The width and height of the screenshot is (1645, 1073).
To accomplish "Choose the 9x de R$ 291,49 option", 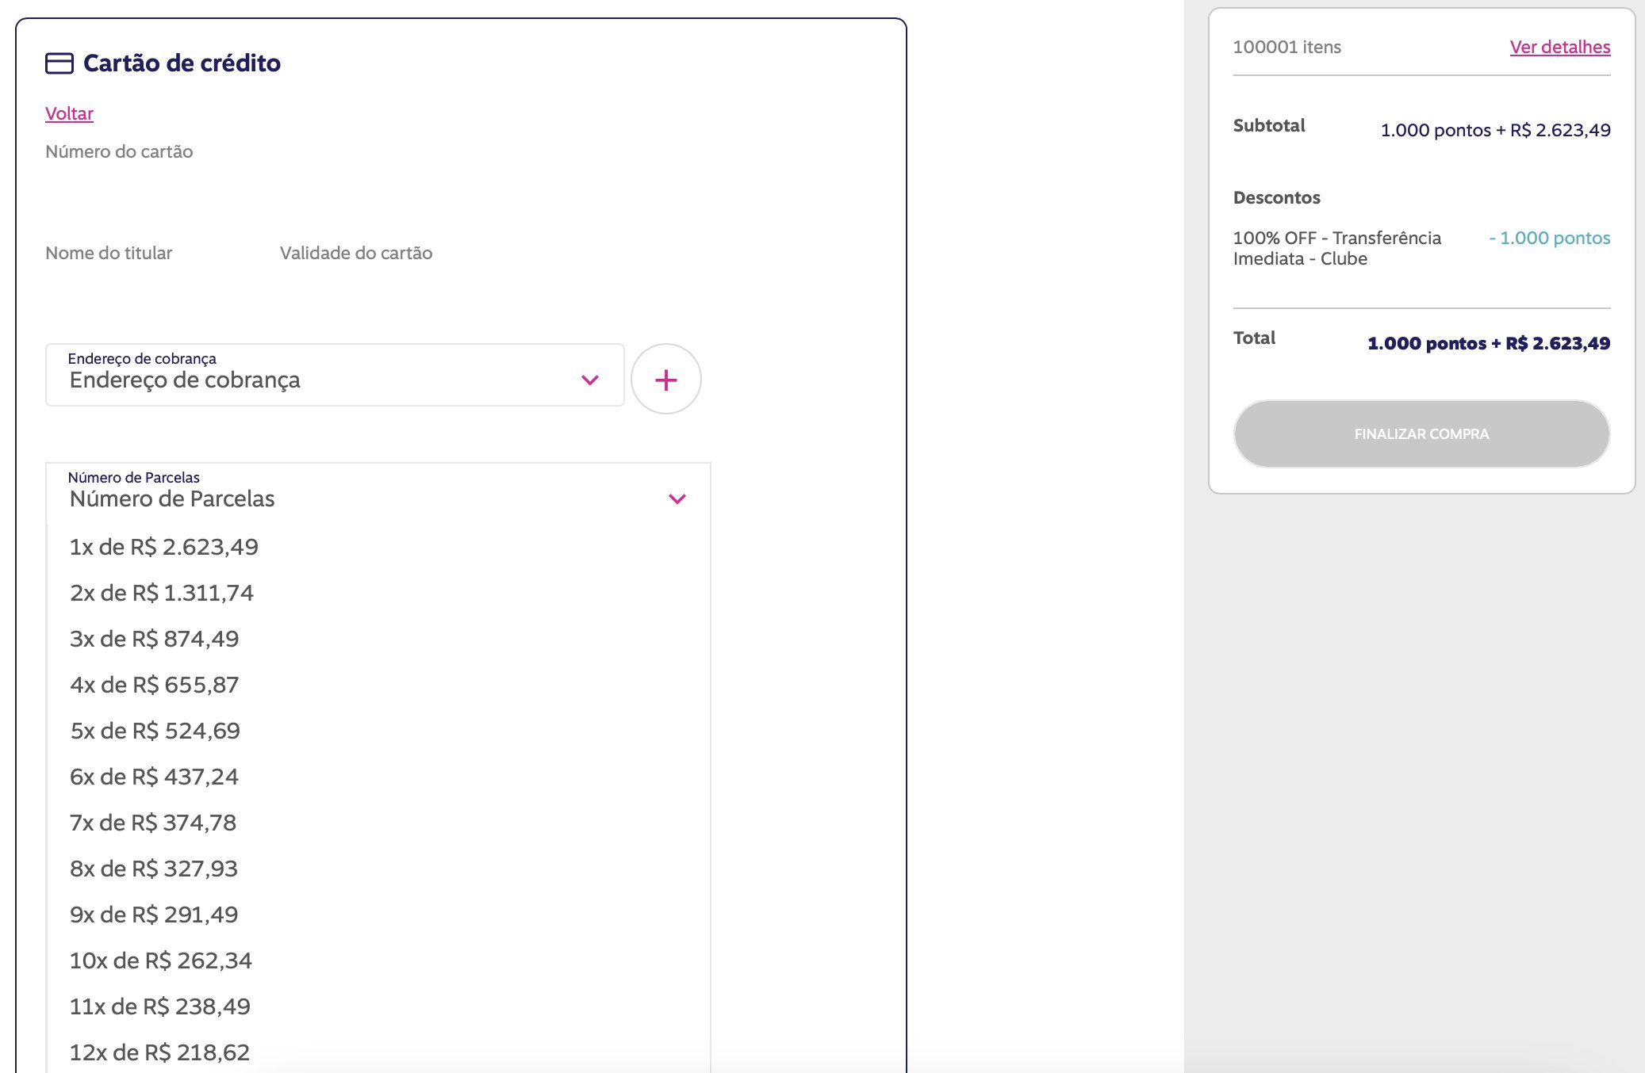I will click(x=378, y=915).
